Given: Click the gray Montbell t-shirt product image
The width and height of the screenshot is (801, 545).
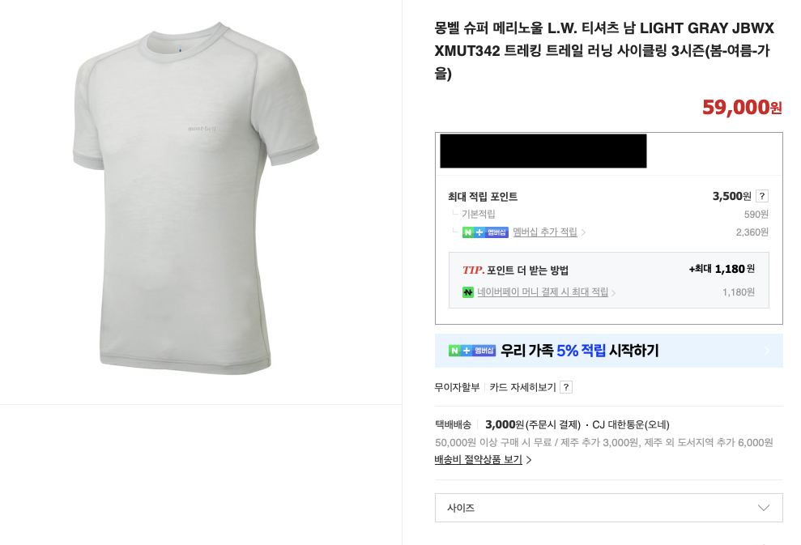Looking at the screenshot, I should [x=196, y=202].
